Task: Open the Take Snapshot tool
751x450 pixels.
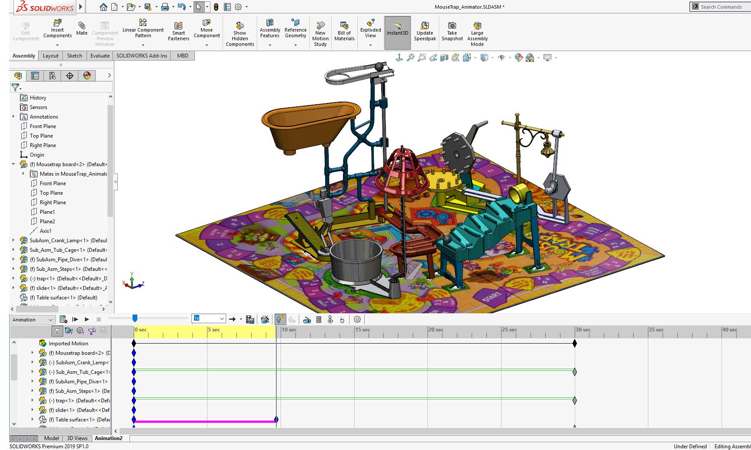Action: (452, 30)
